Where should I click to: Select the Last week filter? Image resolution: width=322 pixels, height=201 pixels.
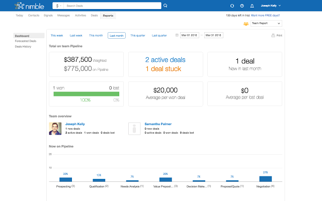pyautogui.click(x=76, y=36)
